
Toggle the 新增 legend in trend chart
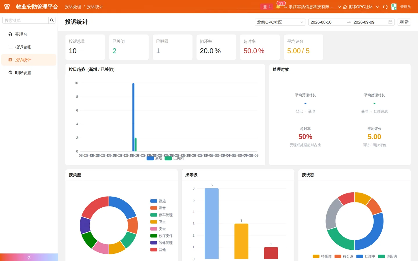[x=154, y=158]
